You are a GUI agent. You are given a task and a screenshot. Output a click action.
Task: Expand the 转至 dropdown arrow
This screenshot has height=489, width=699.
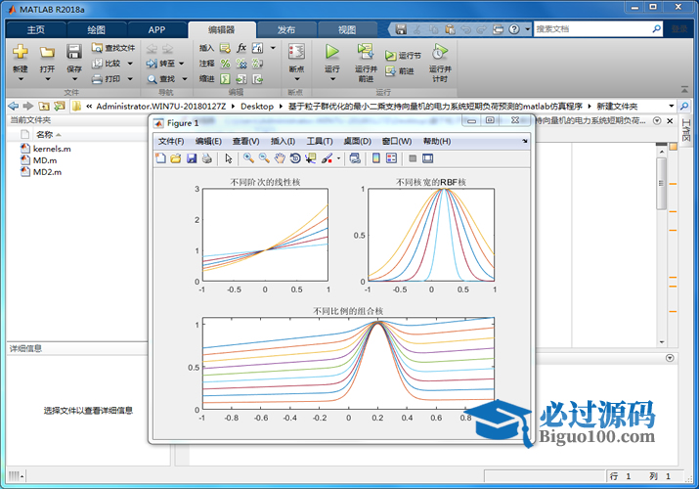(182, 64)
